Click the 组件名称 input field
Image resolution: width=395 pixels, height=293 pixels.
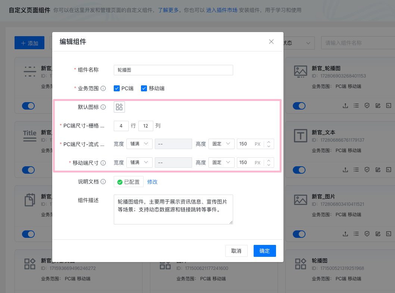click(173, 70)
